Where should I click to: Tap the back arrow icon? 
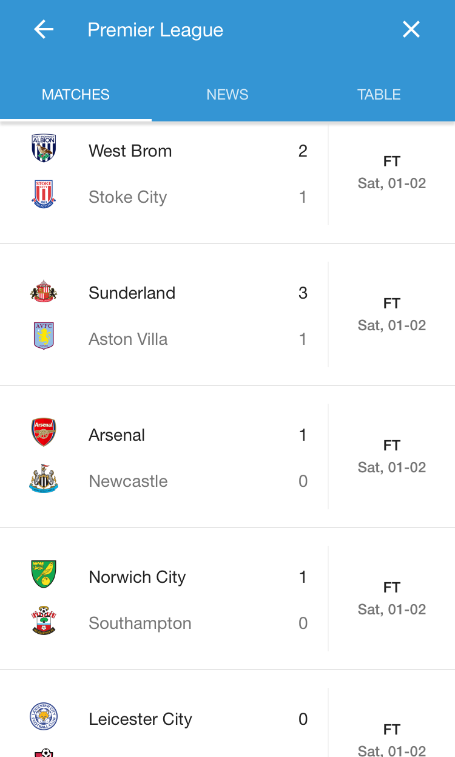(x=44, y=30)
